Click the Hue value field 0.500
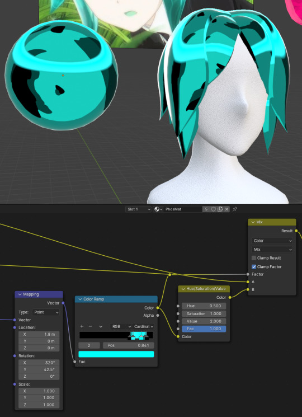 (x=204, y=306)
